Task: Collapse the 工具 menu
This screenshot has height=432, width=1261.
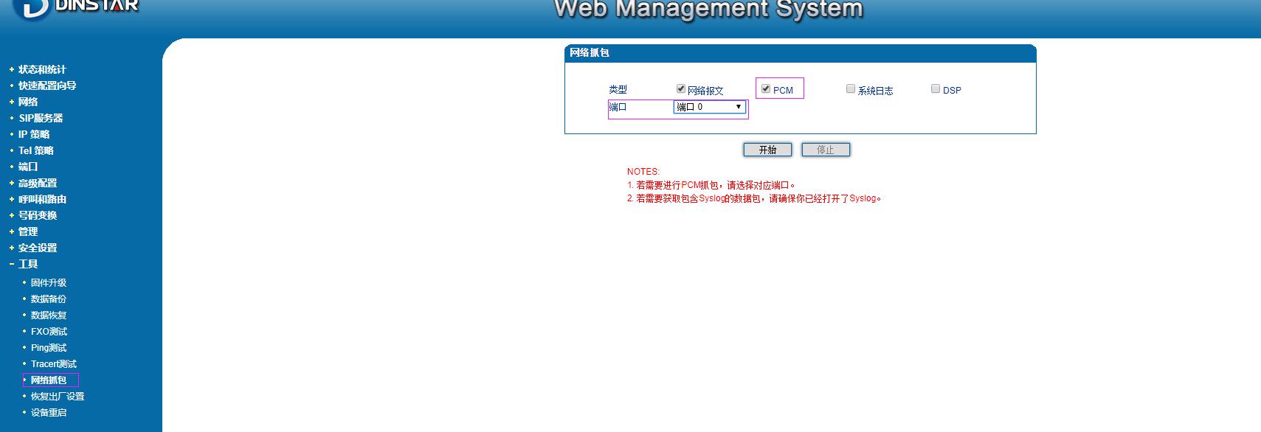Action: (28, 264)
